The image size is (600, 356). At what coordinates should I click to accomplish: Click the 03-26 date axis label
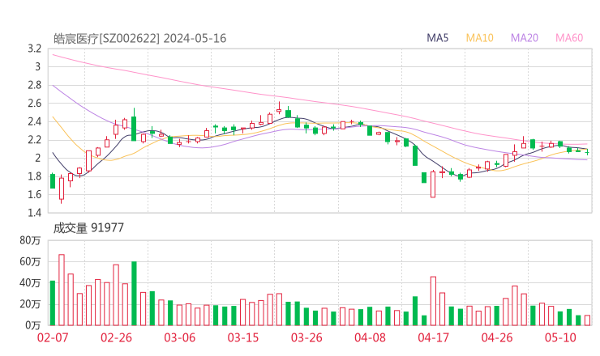click(x=306, y=337)
